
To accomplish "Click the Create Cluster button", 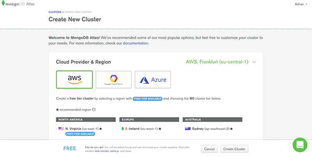I will point(234,149).
